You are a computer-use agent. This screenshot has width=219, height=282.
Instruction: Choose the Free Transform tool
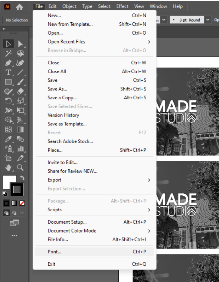(20, 110)
